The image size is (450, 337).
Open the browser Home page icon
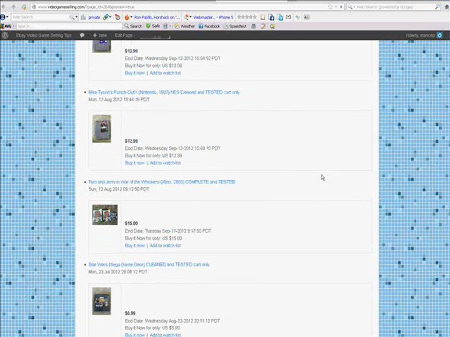click(x=447, y=7)
